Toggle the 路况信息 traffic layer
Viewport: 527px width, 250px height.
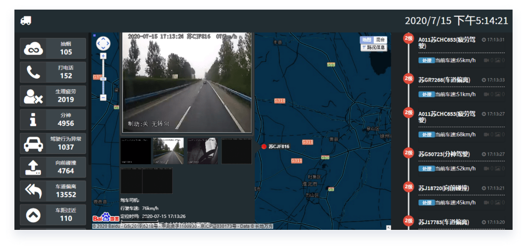pyautogui.click(x=374, y=48)
